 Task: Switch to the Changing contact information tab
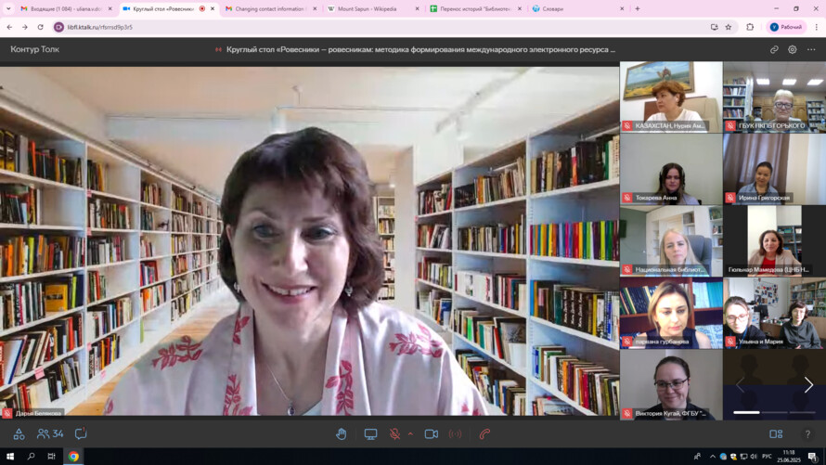click(269, 8)
